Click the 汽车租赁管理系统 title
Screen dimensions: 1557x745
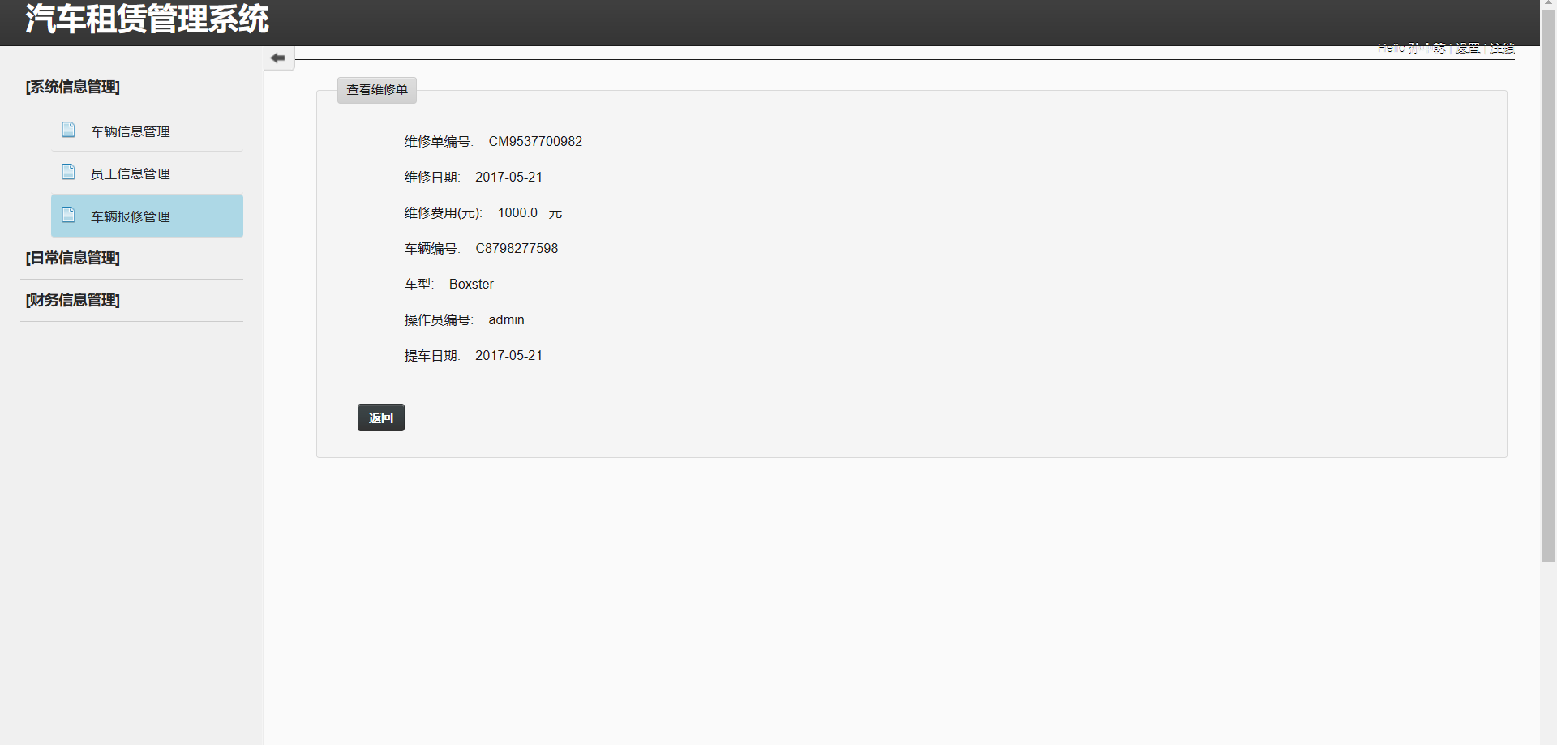147,19
